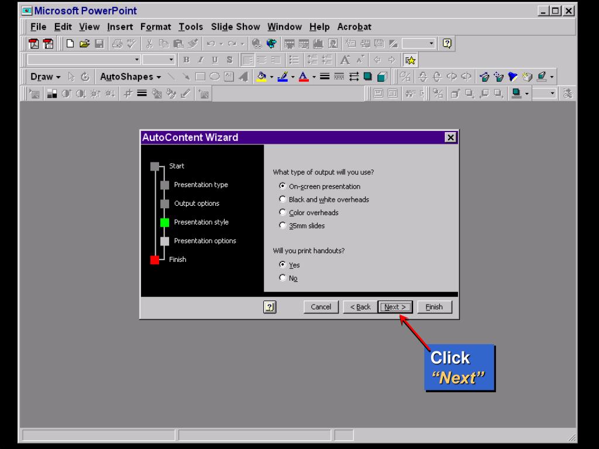
Task: Open Font Color dropdown arrow
Action: point(314,77)
